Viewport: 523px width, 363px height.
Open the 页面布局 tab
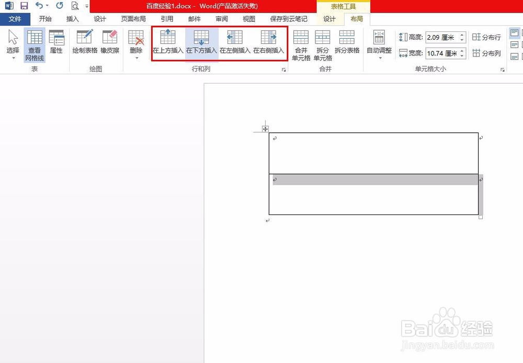(133, 19)
